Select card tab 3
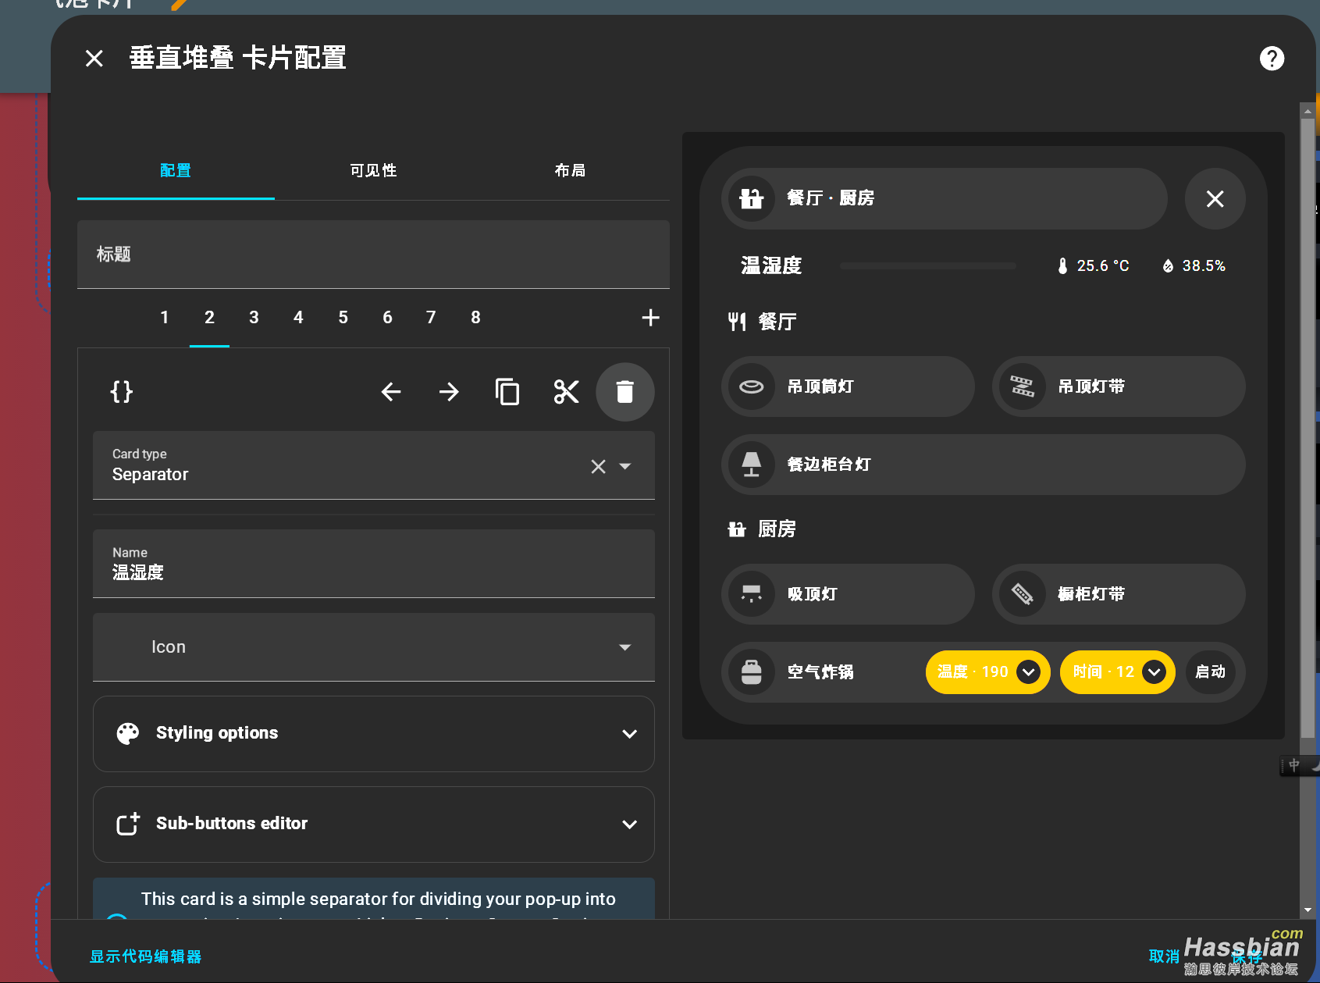This screenshot has width=1320, height=983. coord(254,318)
